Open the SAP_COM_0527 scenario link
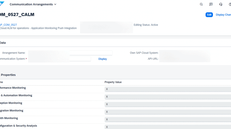This screenshot has width=231, height=129. (9, 25)
